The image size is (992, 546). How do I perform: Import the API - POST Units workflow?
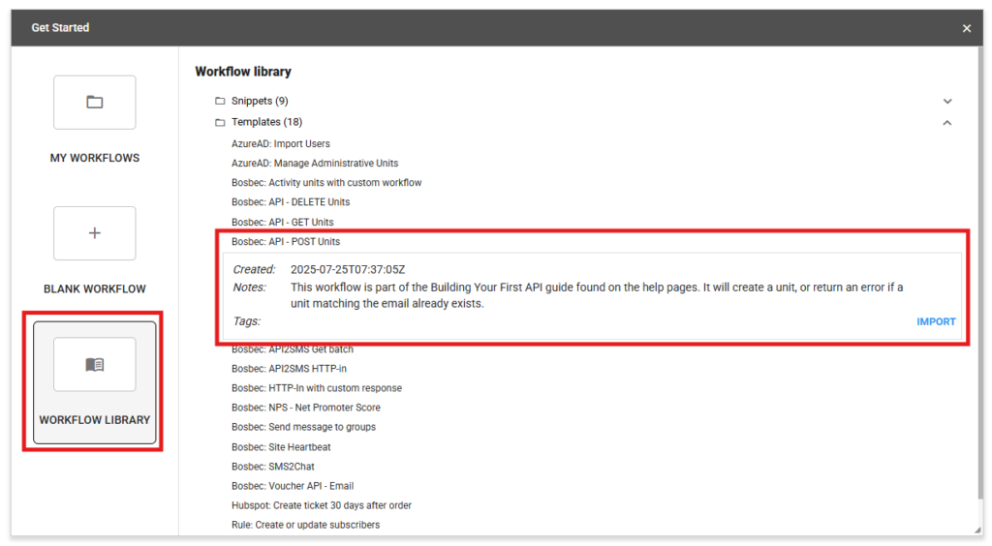[935, 321]
